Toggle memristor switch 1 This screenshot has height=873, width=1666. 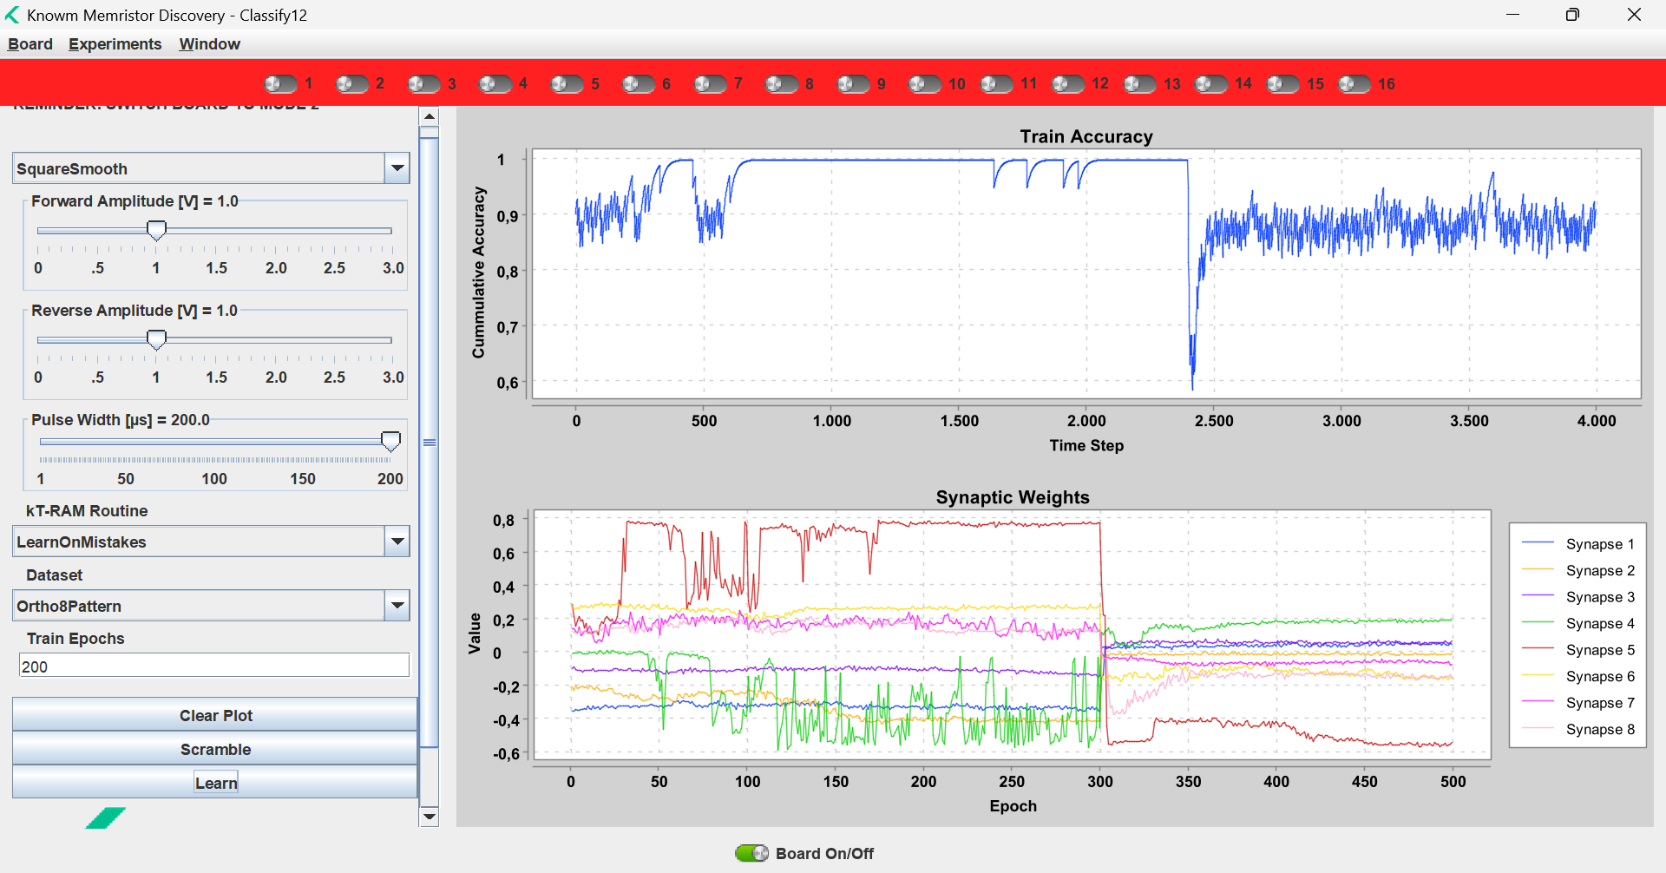(x=280, y=83)
